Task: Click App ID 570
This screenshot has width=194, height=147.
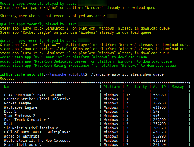Action: [x=156, y=112]
